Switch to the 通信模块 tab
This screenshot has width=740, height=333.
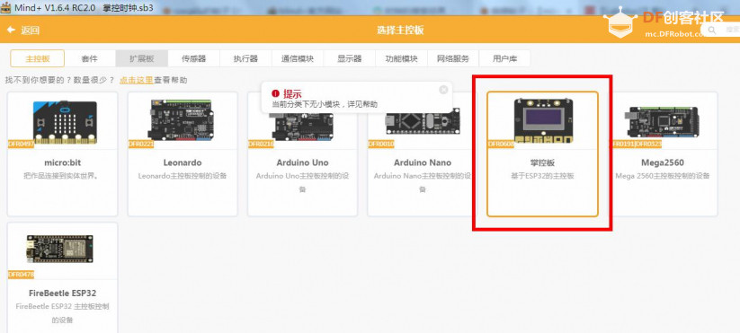pyautogui.click(x=298, y=59)
